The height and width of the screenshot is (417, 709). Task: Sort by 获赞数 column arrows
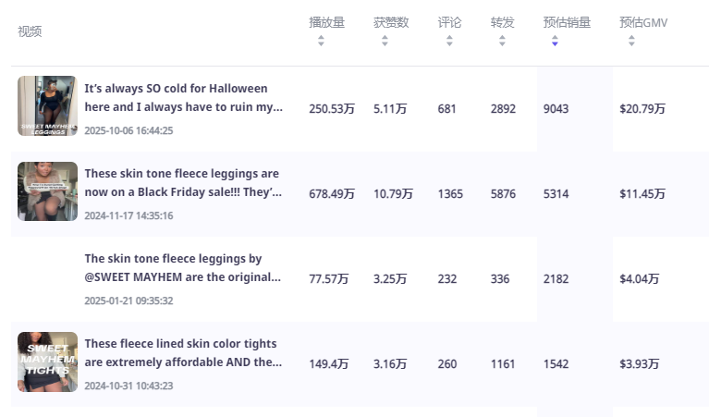(x=385, y=41)
